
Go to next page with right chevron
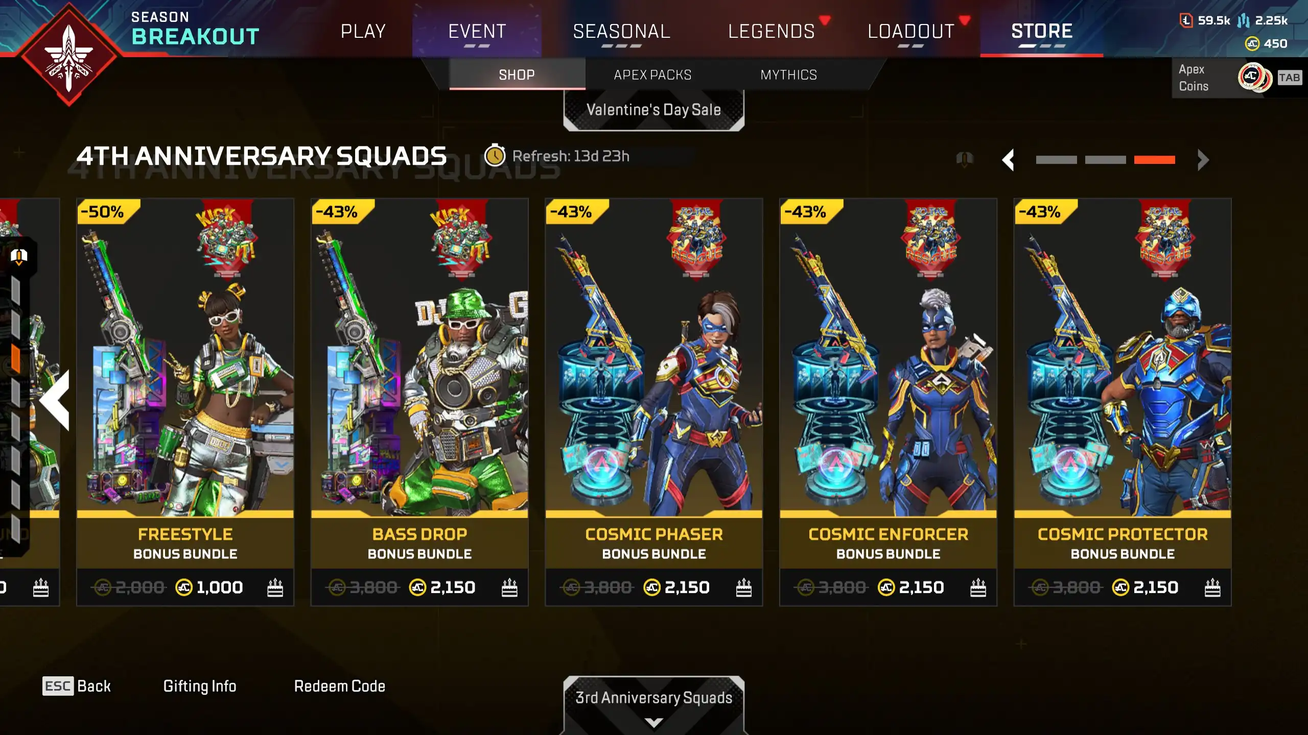tap(1203, 160)
